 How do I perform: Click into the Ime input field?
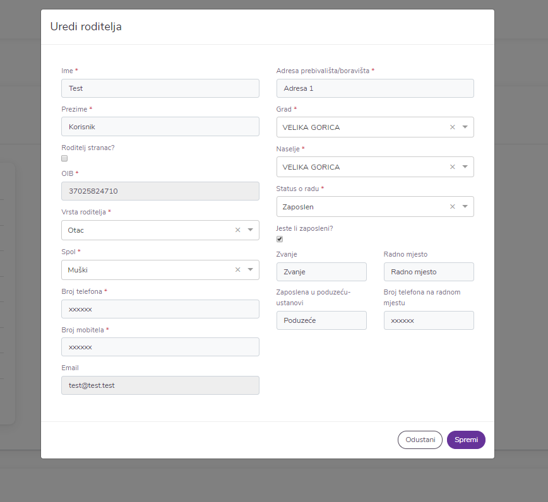pyautogui.click(x=160, y=88)
